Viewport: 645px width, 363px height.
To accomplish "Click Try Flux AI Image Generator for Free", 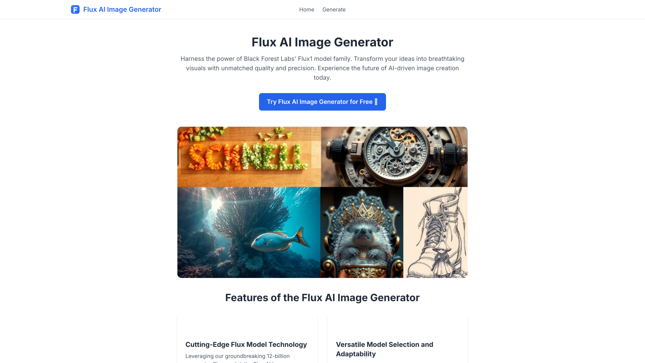I will 322,102.
